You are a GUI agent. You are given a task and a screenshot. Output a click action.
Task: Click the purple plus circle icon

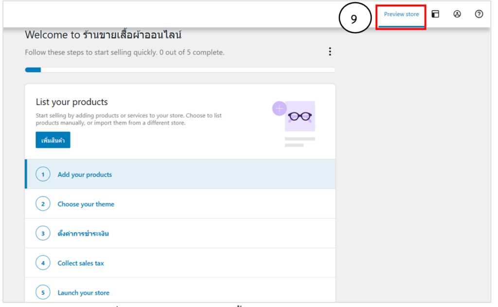pyautogui.click(x=279, y=108)
